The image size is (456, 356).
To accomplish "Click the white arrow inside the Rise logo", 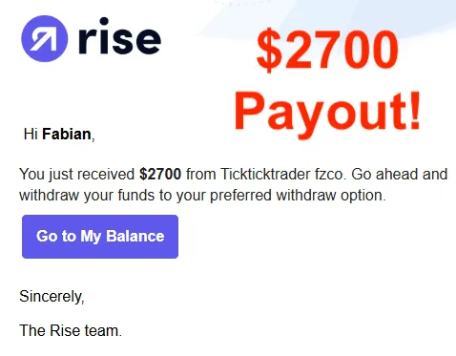I will click(44, 39).
